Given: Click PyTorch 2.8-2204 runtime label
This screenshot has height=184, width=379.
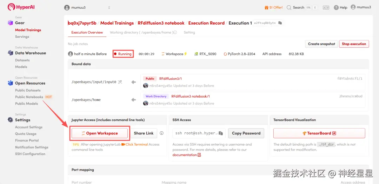Looking at the screenshot, I should click(239, 54).
